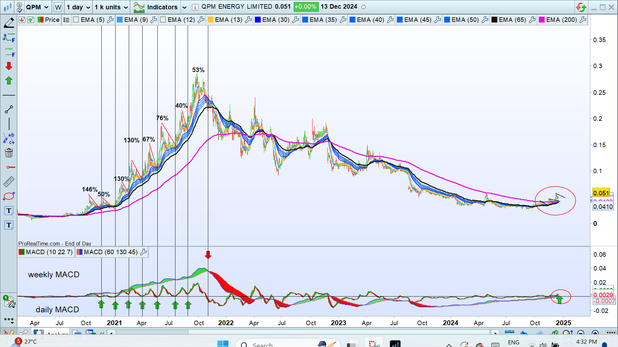Tick the EMA (5) checkbox
This screenshot has width=618, height=347.
coord(76,20)
